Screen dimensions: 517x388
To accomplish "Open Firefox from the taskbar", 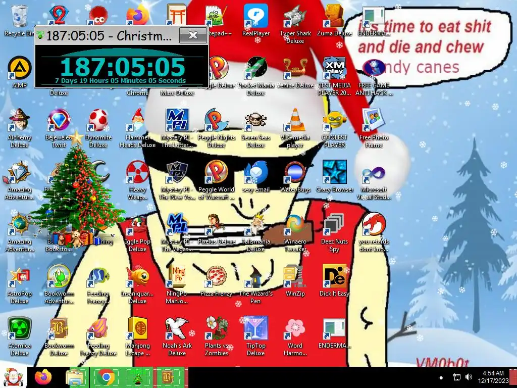I will (43, 377).
